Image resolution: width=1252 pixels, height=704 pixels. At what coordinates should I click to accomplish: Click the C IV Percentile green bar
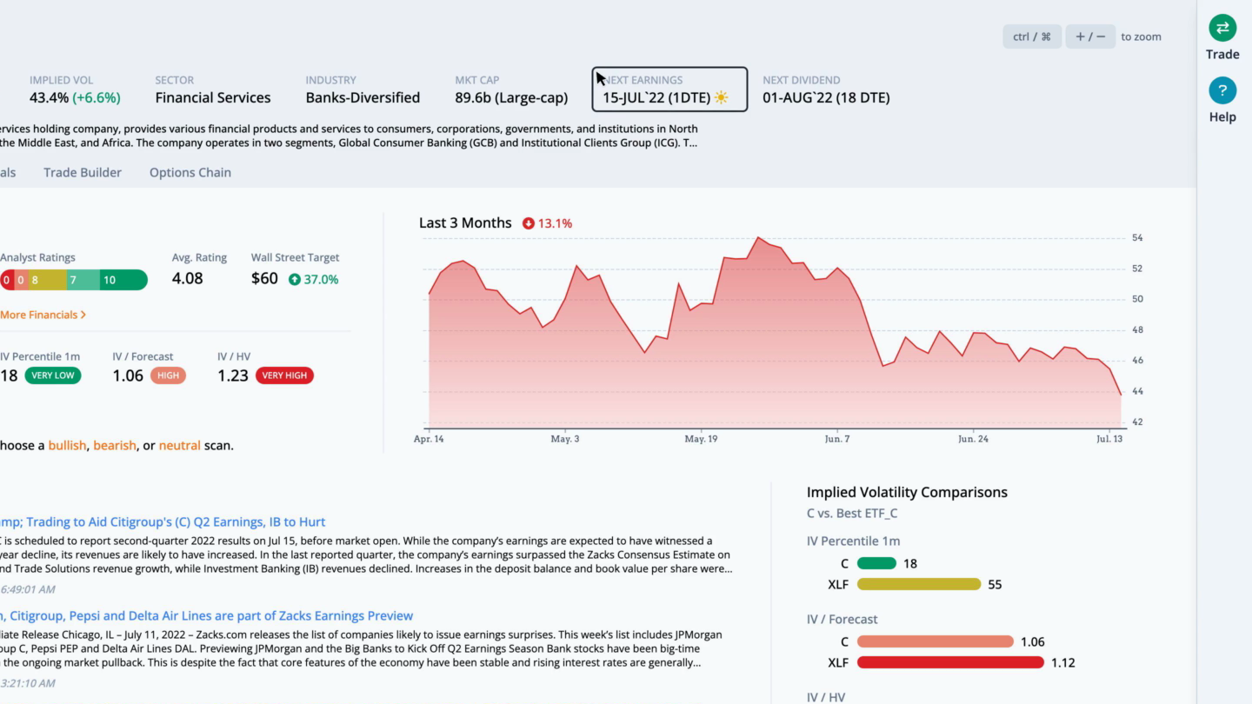pos(876,563)
